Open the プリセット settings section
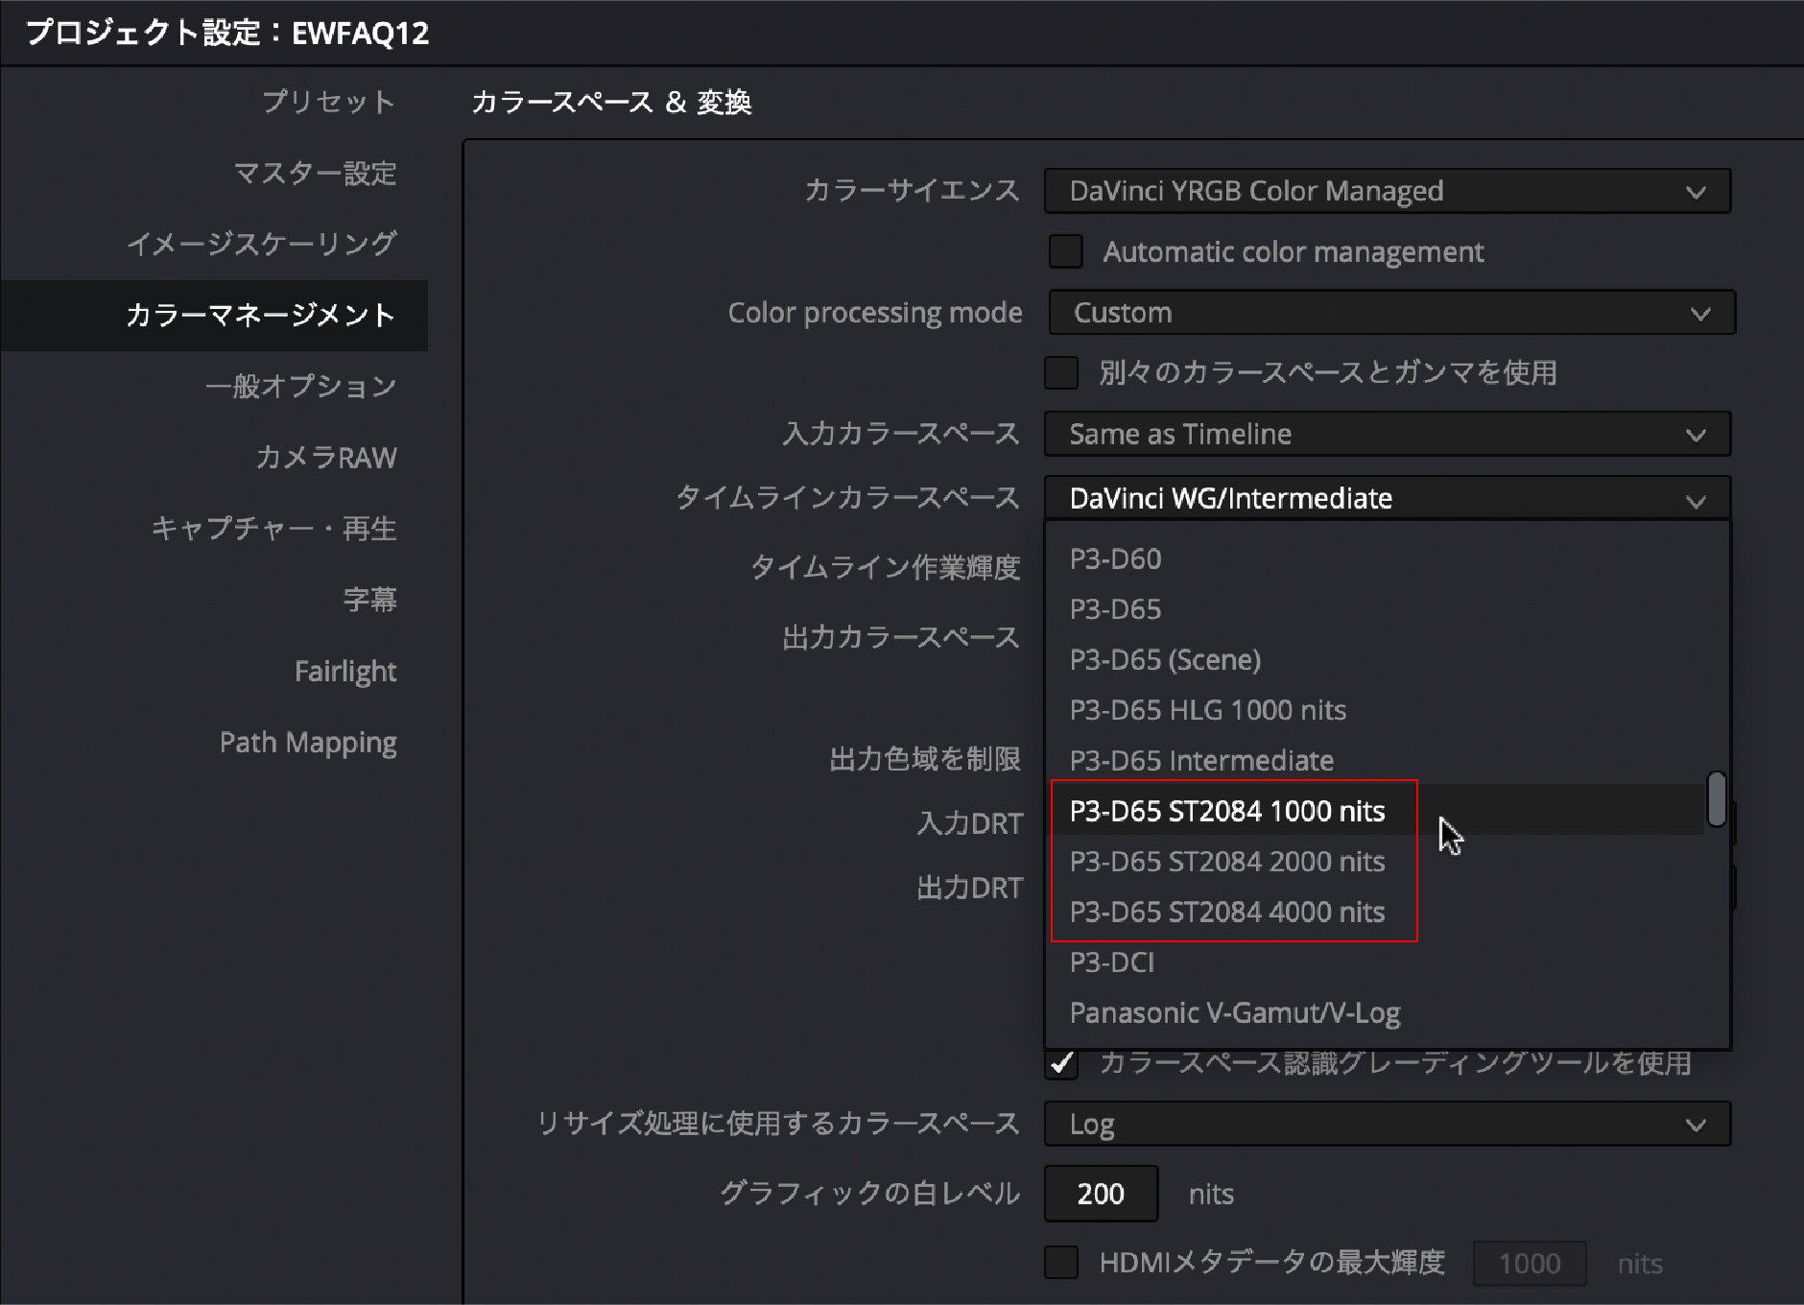 [328, 102]
